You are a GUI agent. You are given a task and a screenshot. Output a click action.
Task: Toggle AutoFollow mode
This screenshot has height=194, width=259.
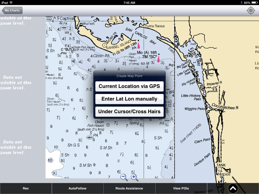point(77,188)
